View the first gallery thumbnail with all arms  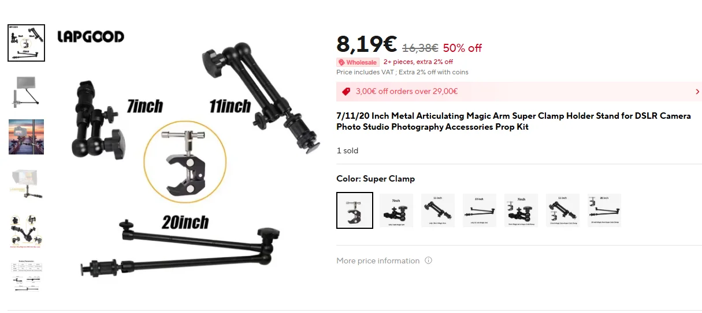tap(26, 43)
